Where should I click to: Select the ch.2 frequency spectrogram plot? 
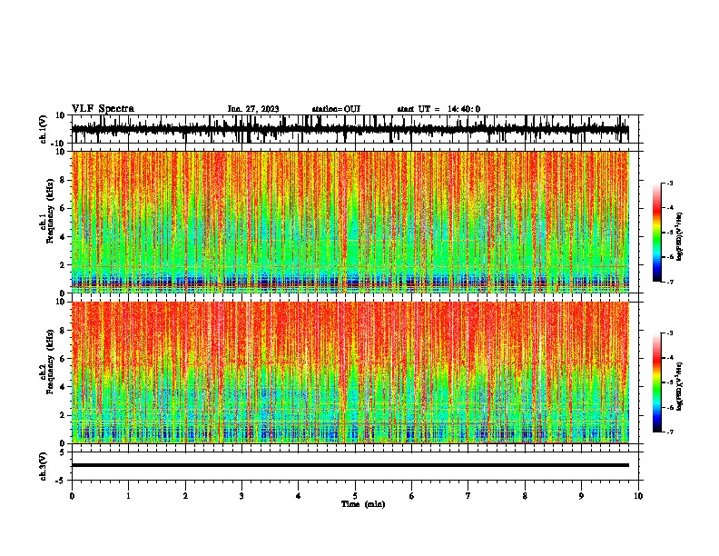(x=350, y=372)
